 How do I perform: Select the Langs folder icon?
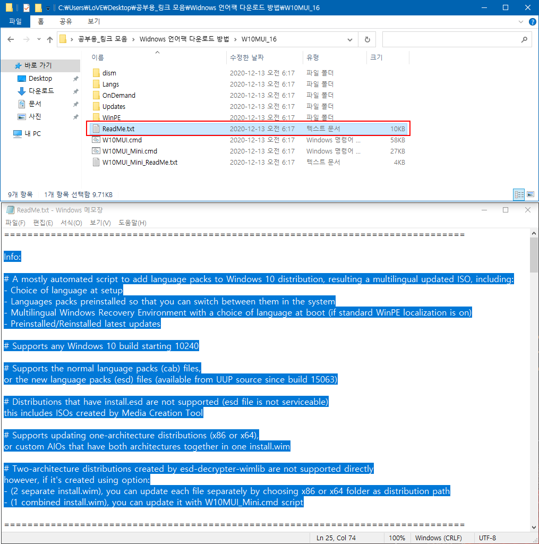coord(96,84)
